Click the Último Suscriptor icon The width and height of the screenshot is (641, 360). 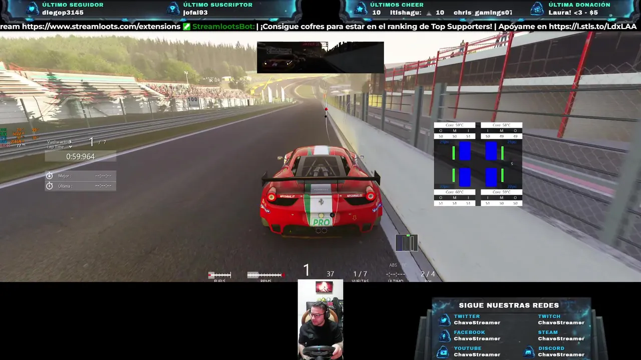click(x=173, y=8)
